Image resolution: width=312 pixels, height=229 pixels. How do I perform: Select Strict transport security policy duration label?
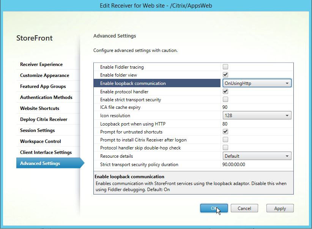[139, 165]
